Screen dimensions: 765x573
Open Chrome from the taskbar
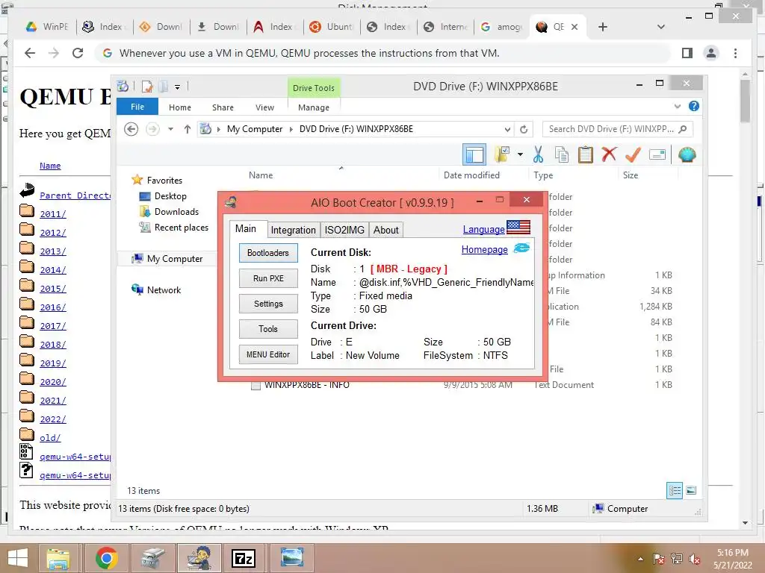click(106, 558)
